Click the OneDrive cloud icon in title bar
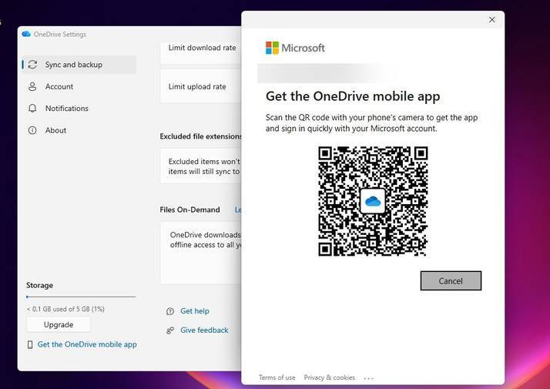The image size is (550, 389). tap(26, 34)
